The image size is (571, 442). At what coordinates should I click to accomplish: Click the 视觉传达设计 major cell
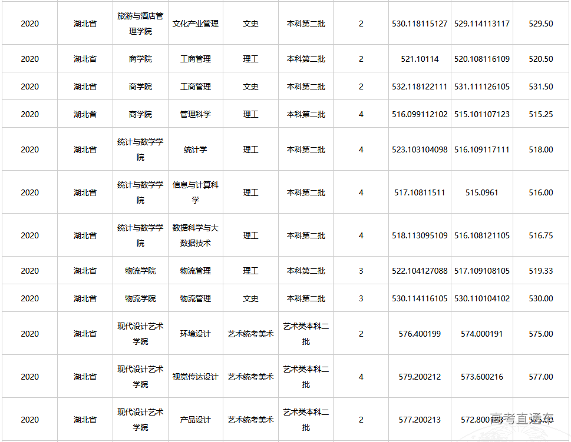pos(196,376)
